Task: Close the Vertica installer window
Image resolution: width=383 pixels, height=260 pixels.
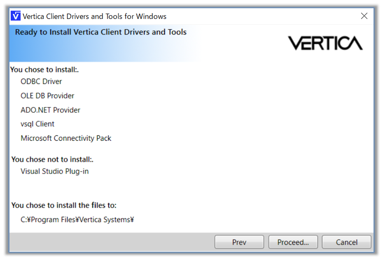Action: click(x=364, y=16)
